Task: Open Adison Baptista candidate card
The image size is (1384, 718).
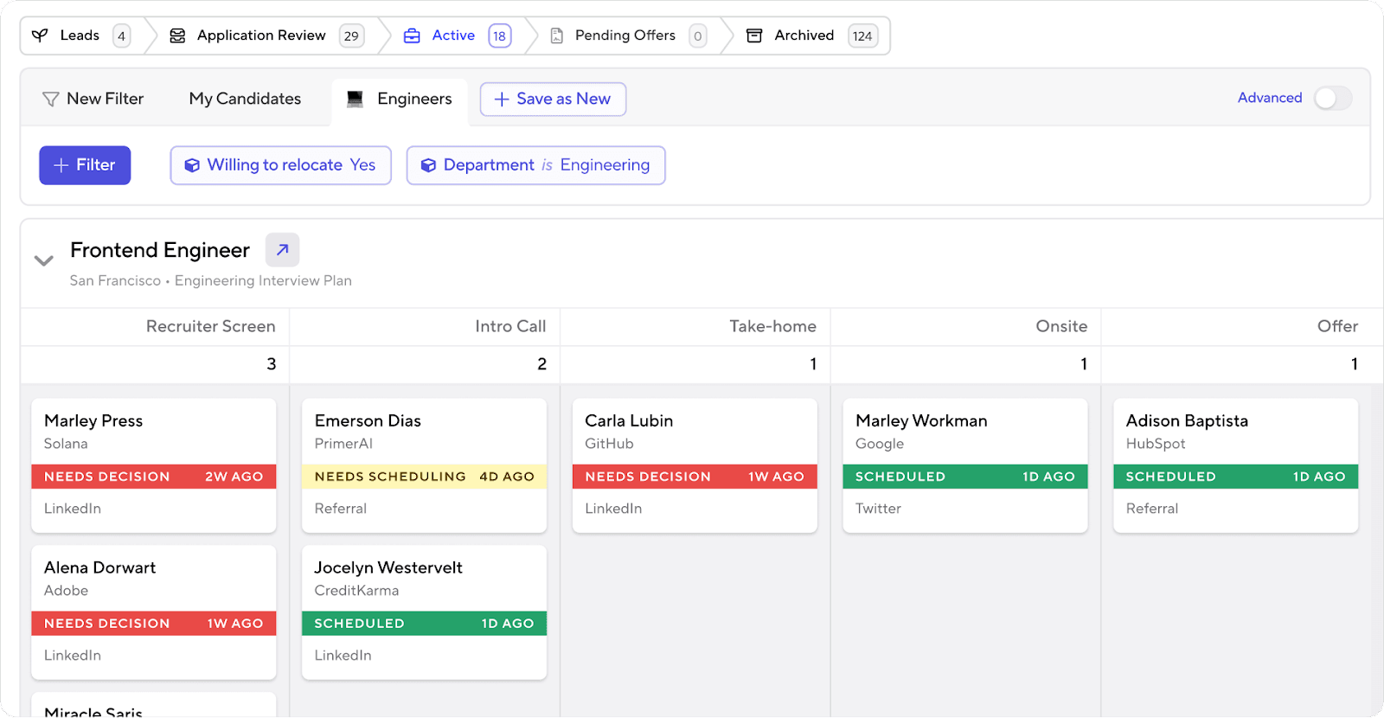Action: click(x=1235, y=431)
